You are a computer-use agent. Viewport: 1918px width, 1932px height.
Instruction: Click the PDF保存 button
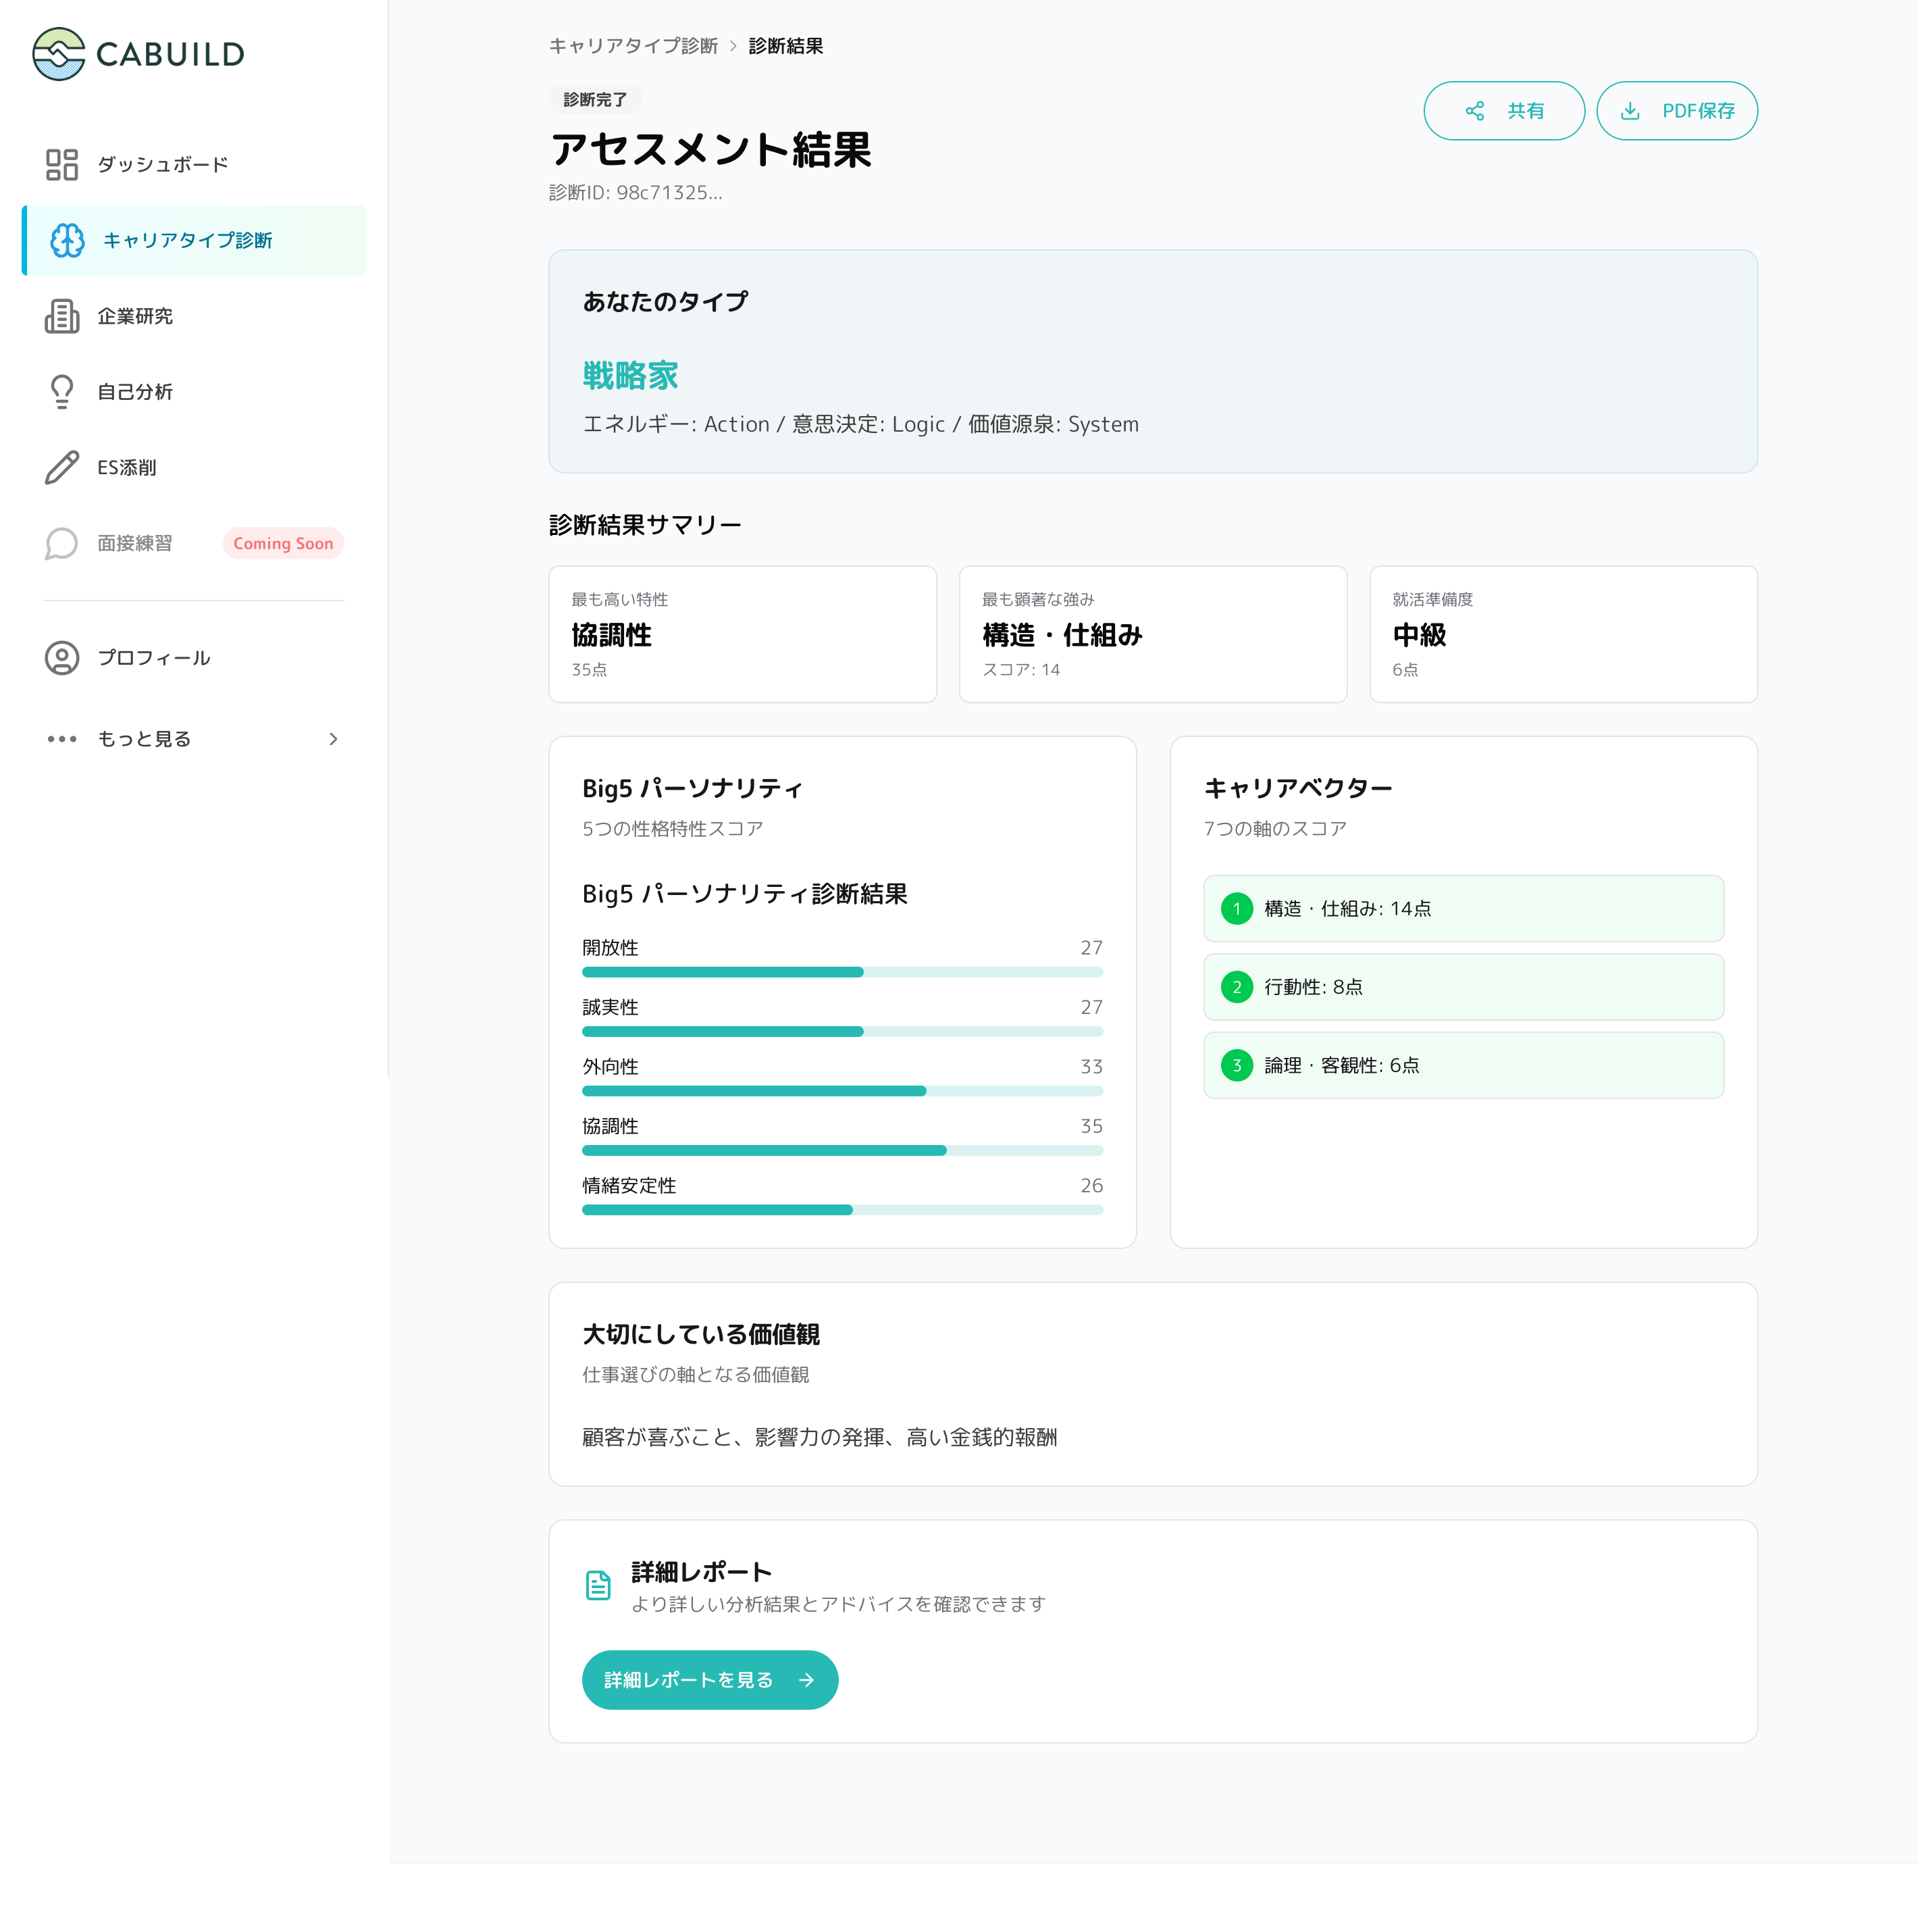(x=1677, y=111)
